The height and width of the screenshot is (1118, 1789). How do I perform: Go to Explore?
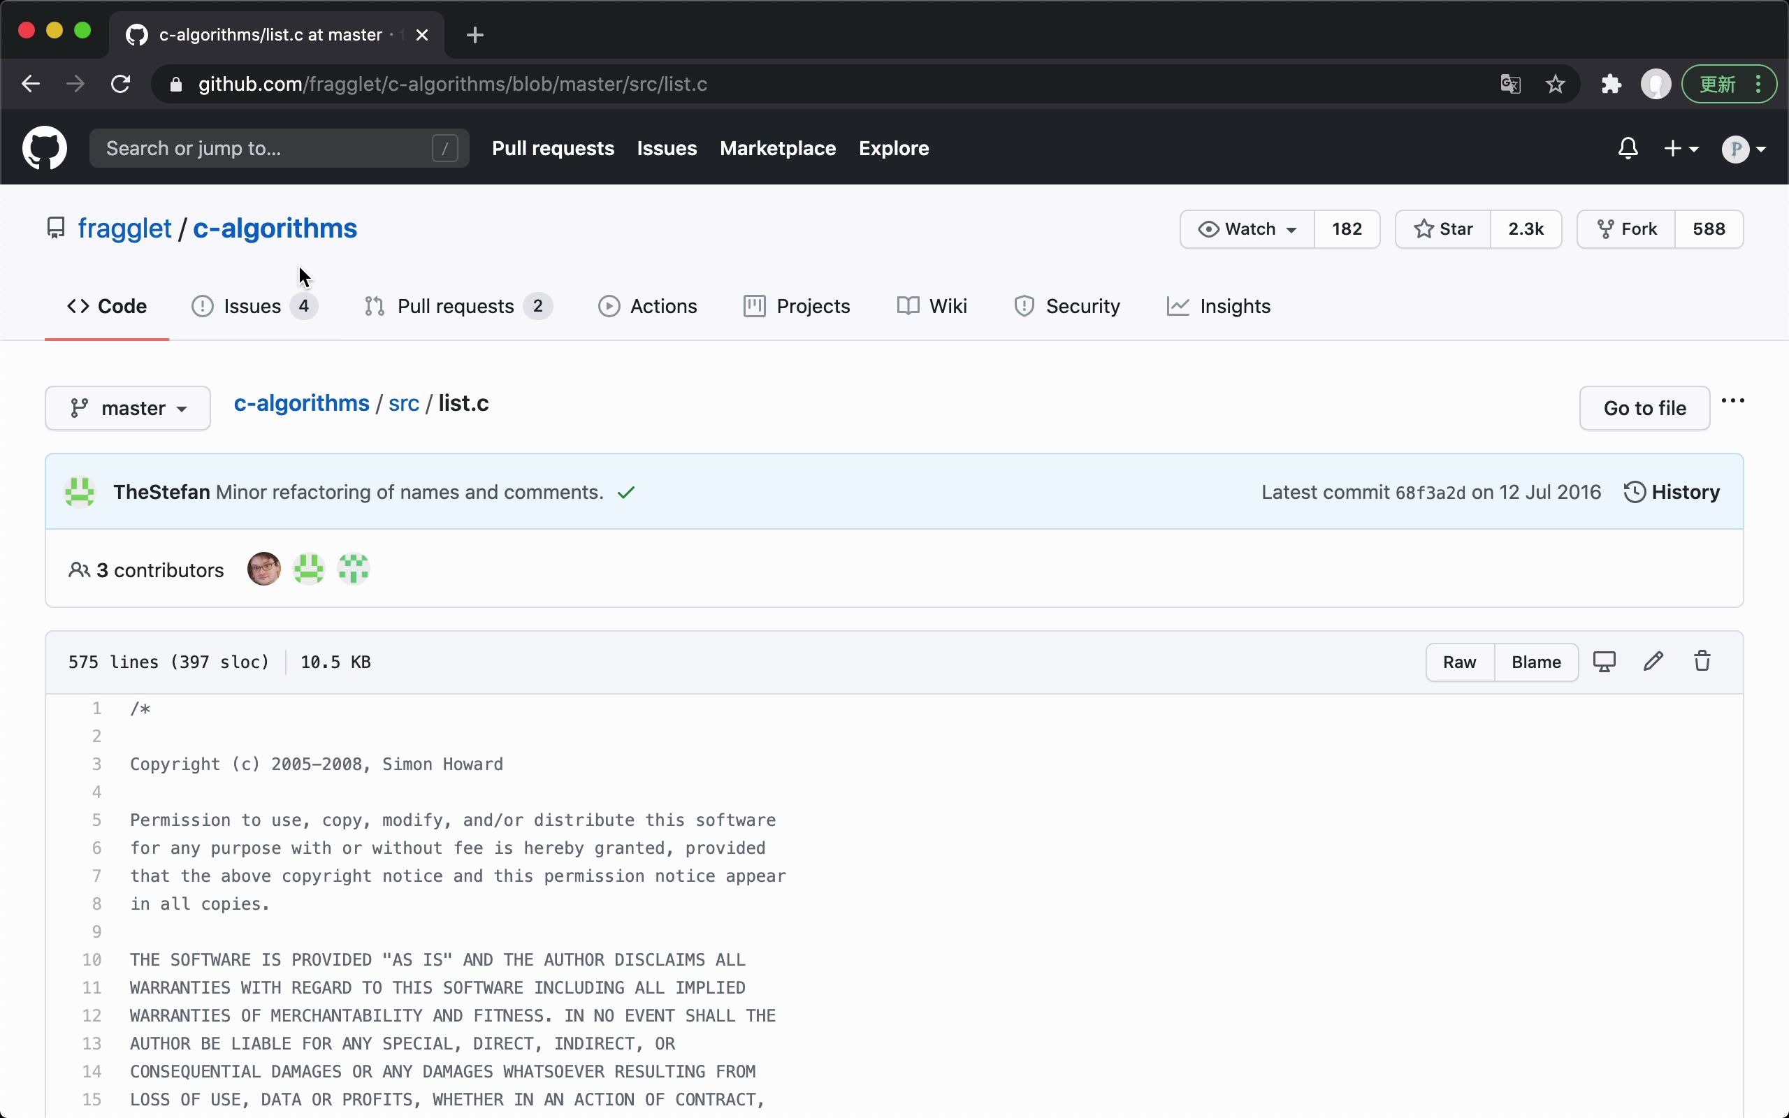894,149
